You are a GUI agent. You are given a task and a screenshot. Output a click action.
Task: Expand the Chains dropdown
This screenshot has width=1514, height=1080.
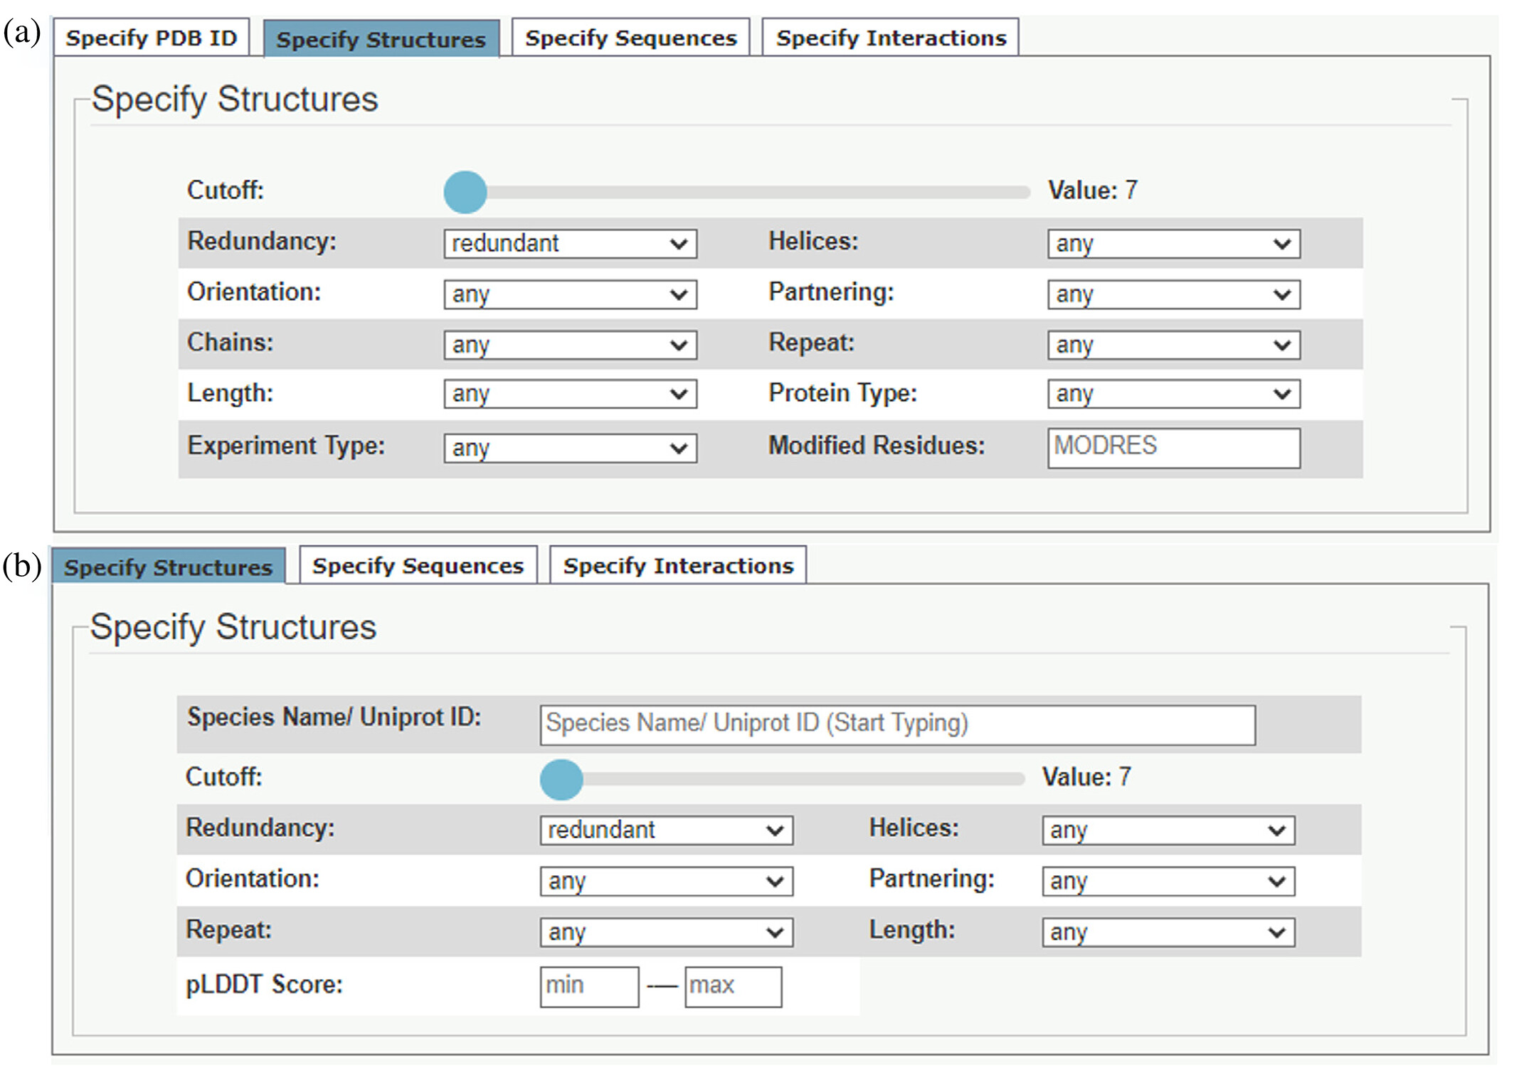pyautogui.click(x=570, y=346)
